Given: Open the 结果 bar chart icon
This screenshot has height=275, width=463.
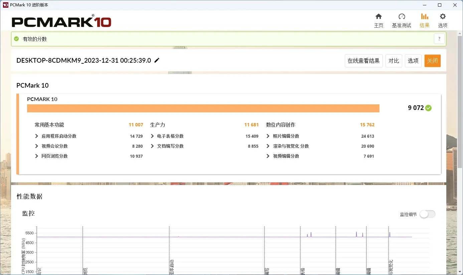Looking at the screenshot, I should tap(425, 17).
